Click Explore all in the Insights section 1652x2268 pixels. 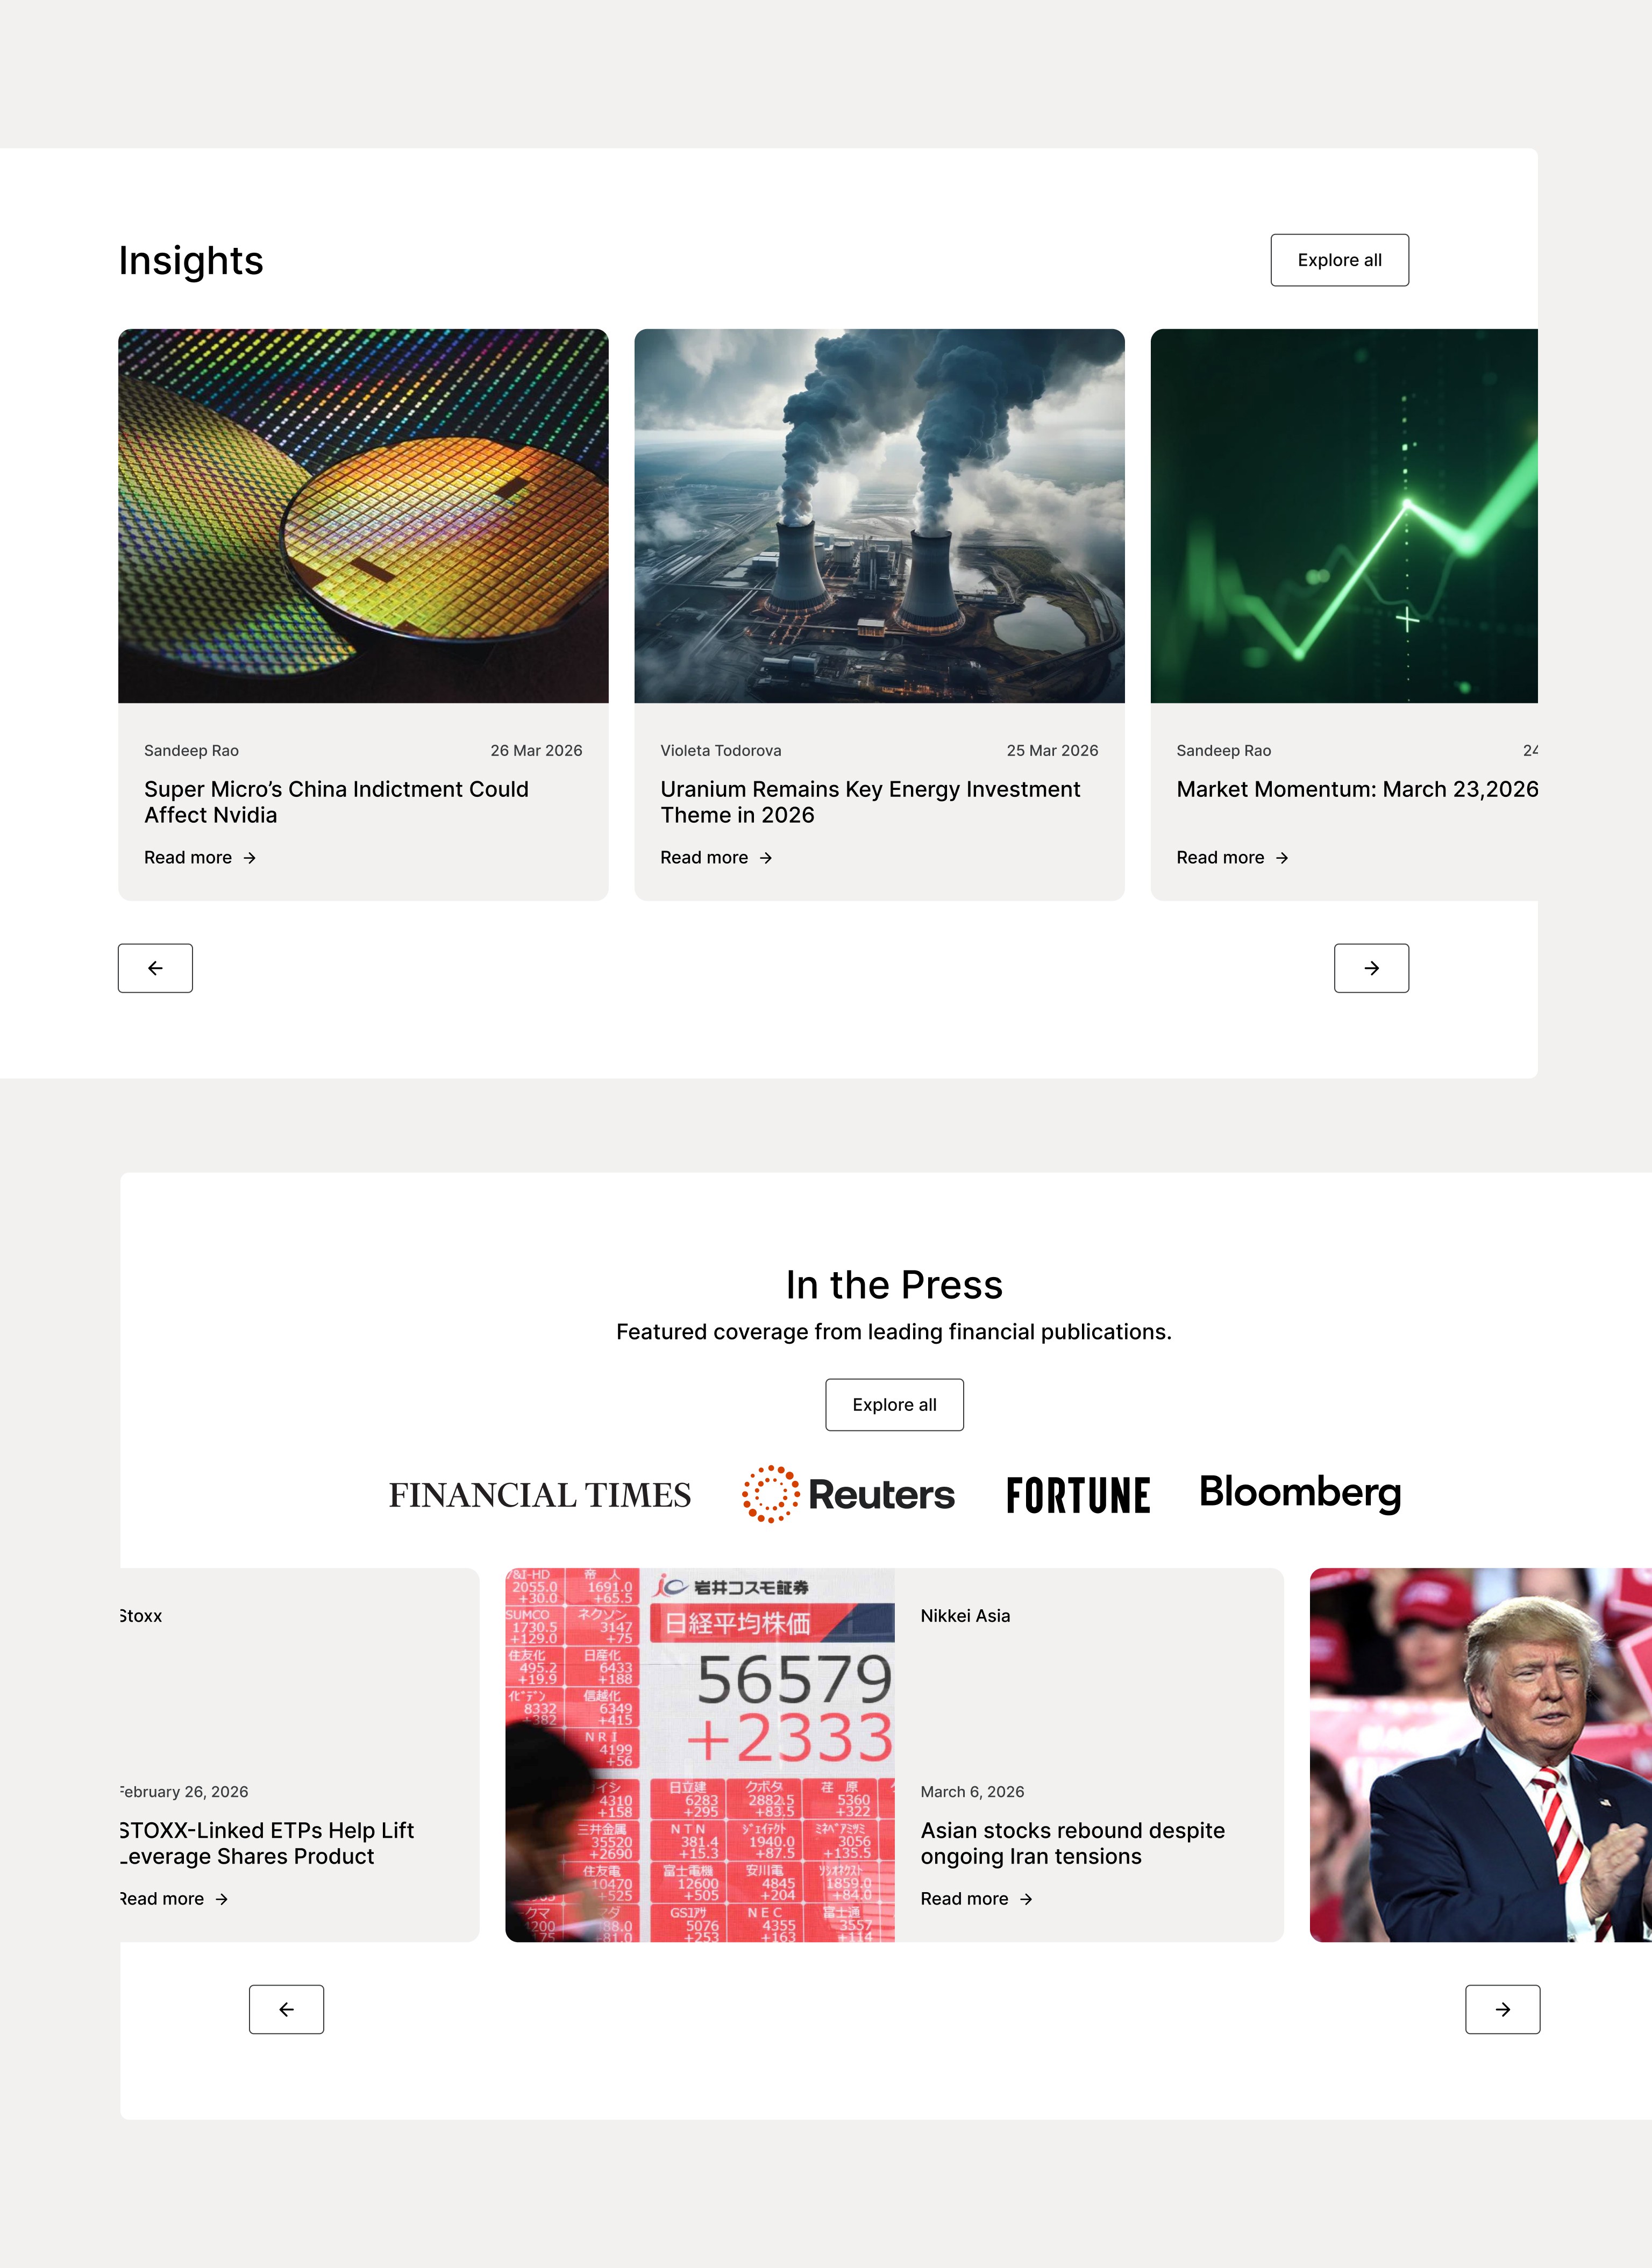point(1339,260)
